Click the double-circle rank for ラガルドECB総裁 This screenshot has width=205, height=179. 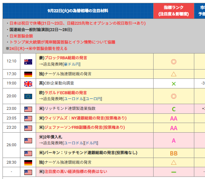pyautogui.click(x=174, y=96)
